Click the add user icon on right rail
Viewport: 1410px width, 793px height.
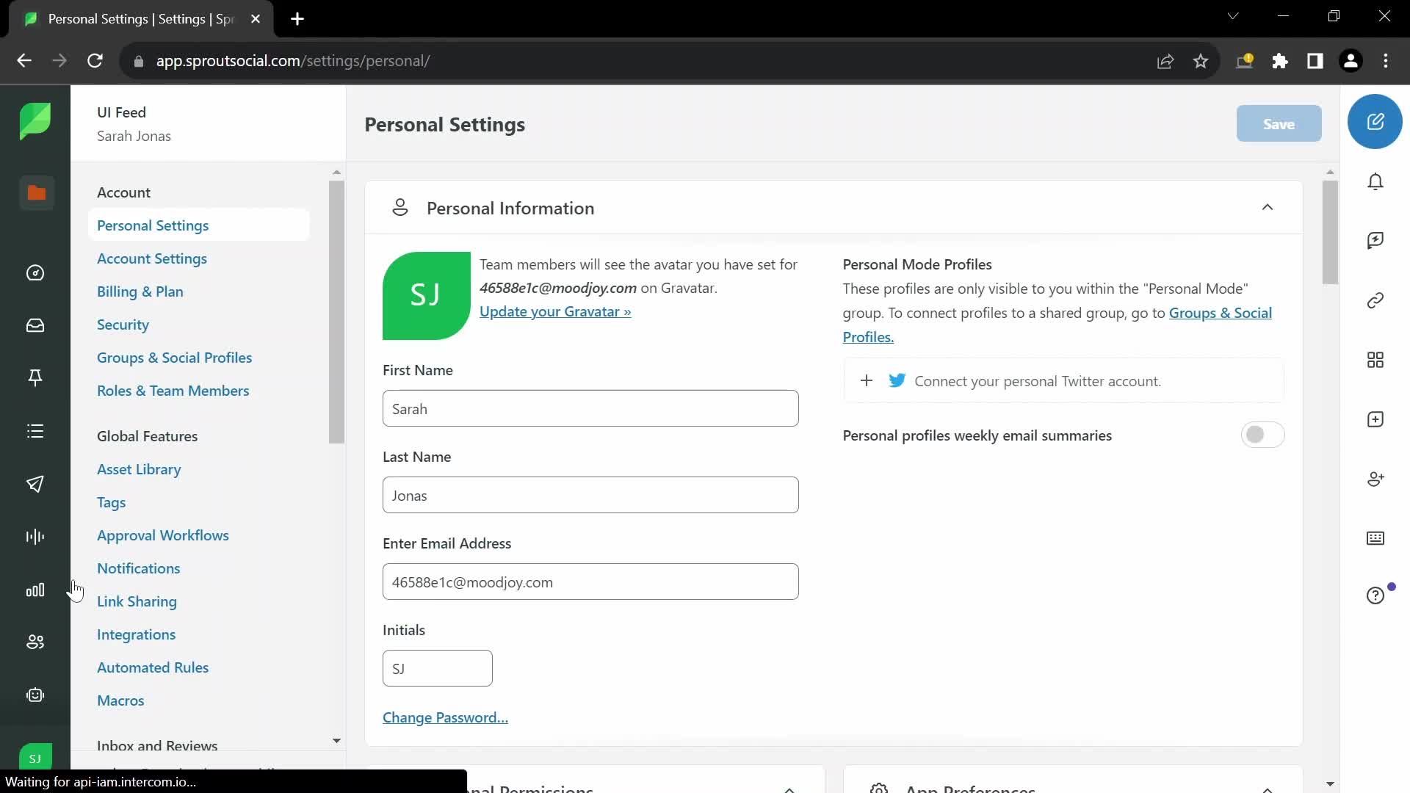click(x=1375, y=479)
